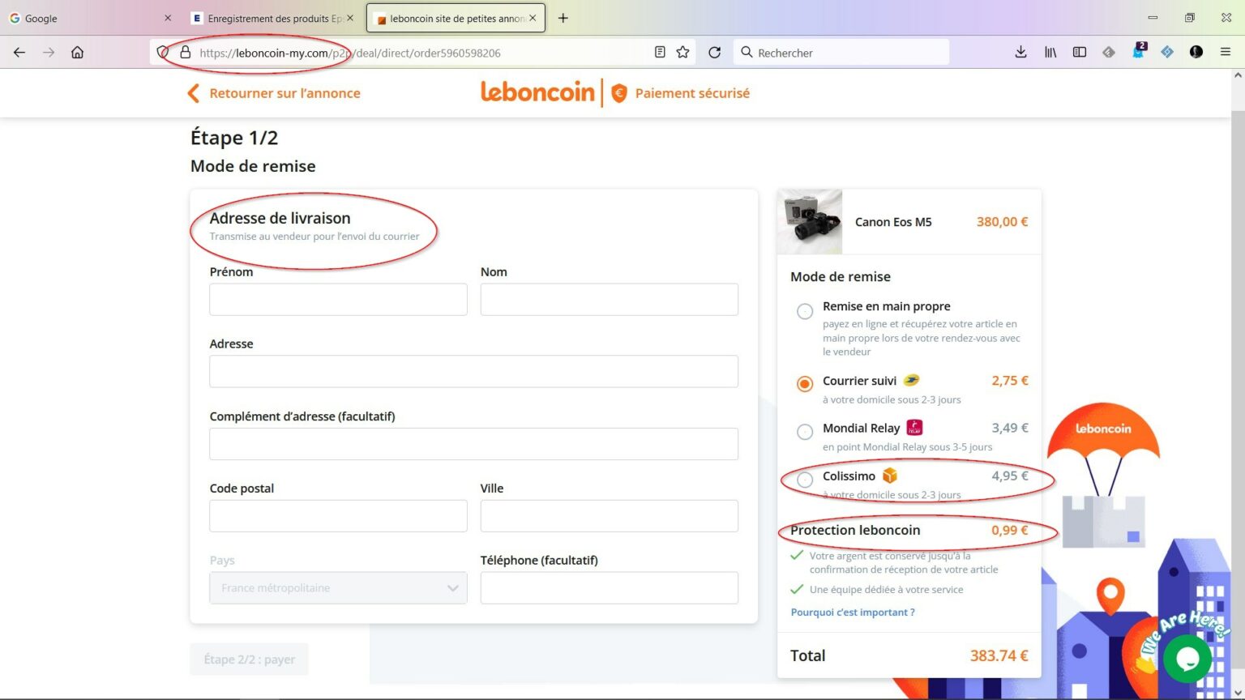Select Colissimo delivery option

805,480
